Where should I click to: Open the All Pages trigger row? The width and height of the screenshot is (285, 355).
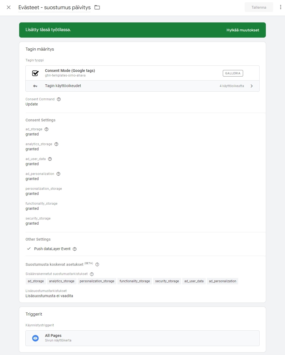coord(142,338)
